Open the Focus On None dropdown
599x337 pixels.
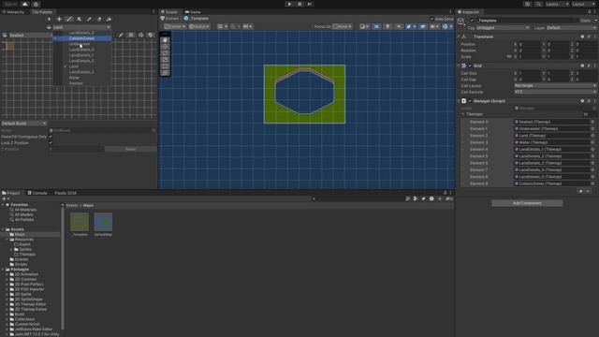(x=343, y=26)
